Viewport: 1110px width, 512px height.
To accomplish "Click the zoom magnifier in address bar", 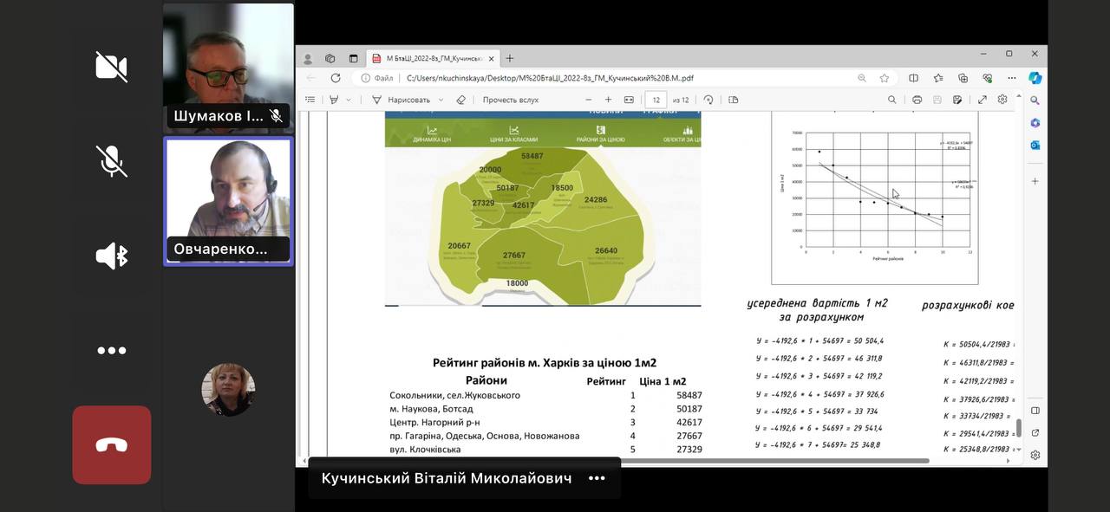I will coord(862,78).
